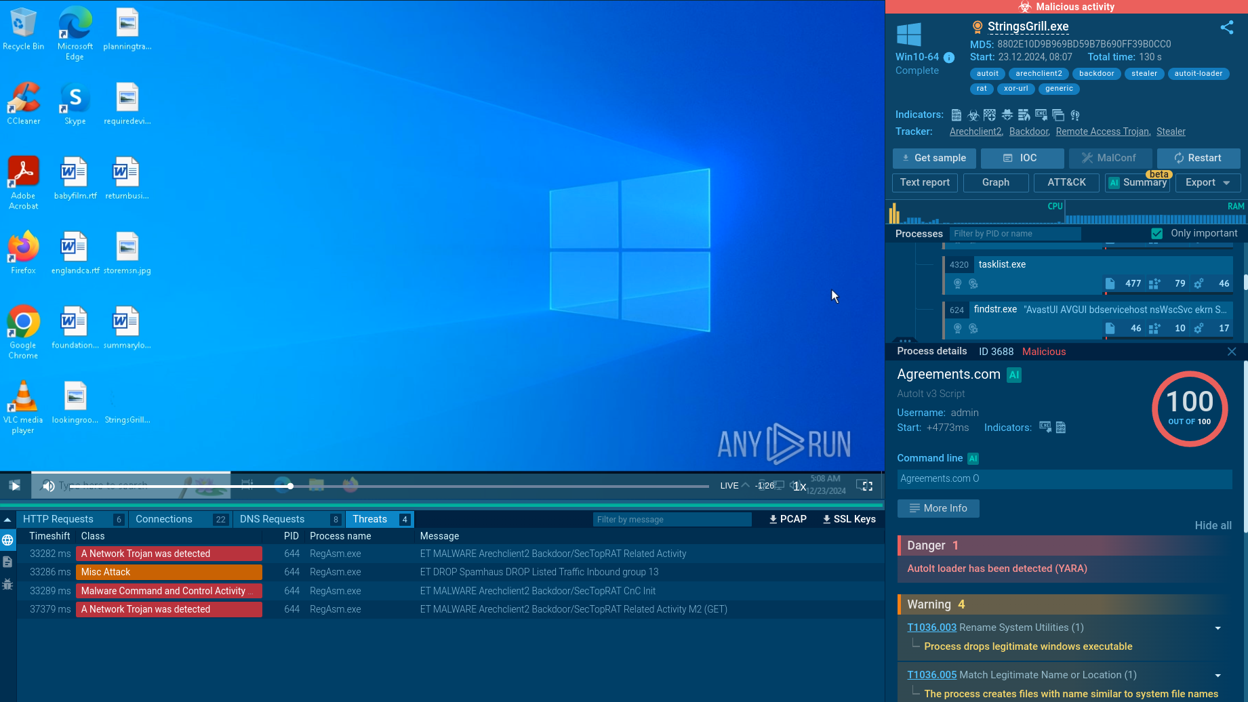Mute the video volume speaker icon
The width and height of the screenshot is (1248, 702).
pos(48,485)
